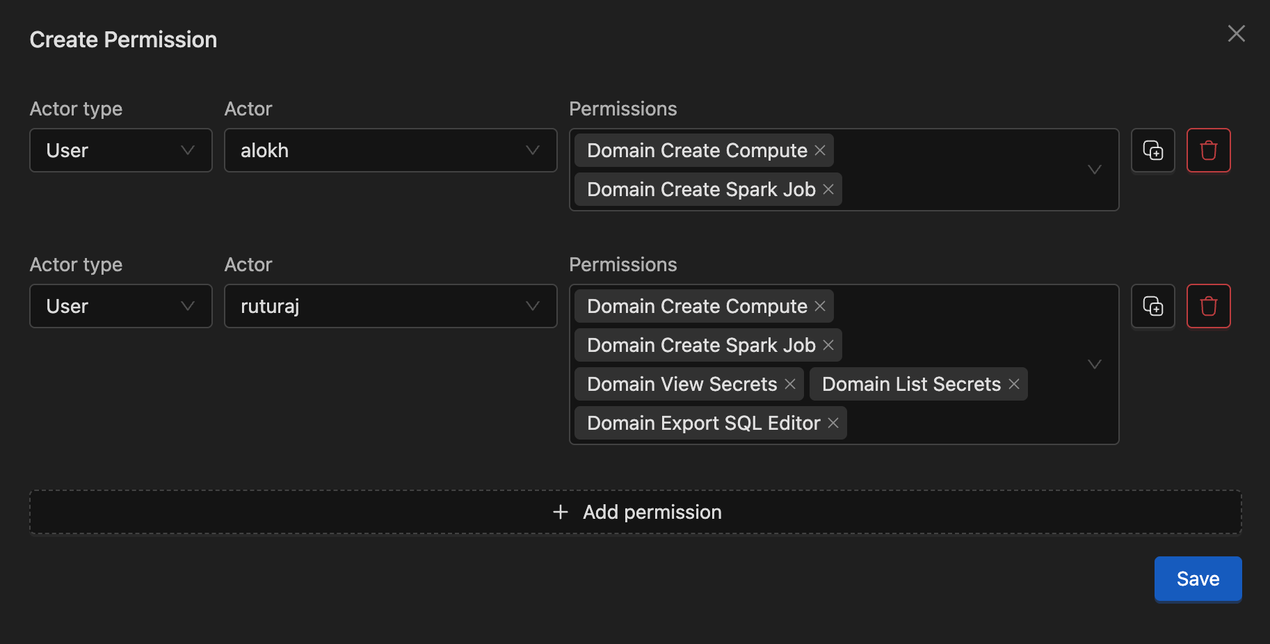Screen dimensions: 1270x644
Task: Close the Create Permission dialog
Action: pyautogui.click(x=1236, y=33)
